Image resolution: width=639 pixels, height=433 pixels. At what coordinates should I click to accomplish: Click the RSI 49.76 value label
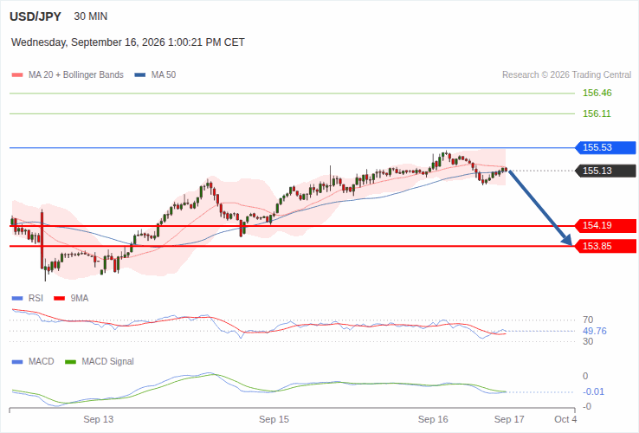pos(595,331)
